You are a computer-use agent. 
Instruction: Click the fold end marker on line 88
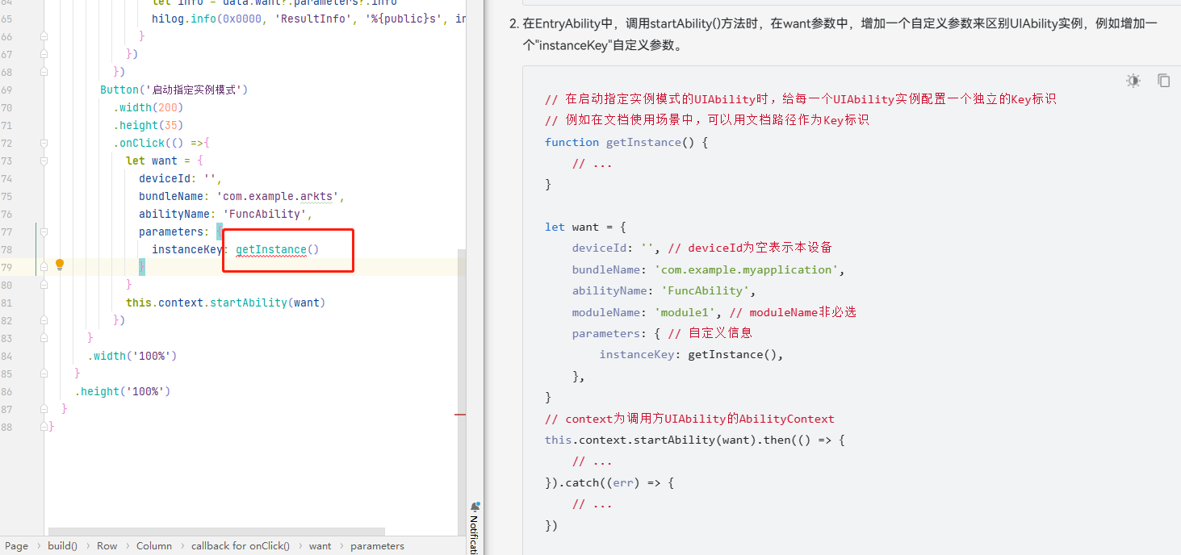pyautogui.click(x=44, y=427)
